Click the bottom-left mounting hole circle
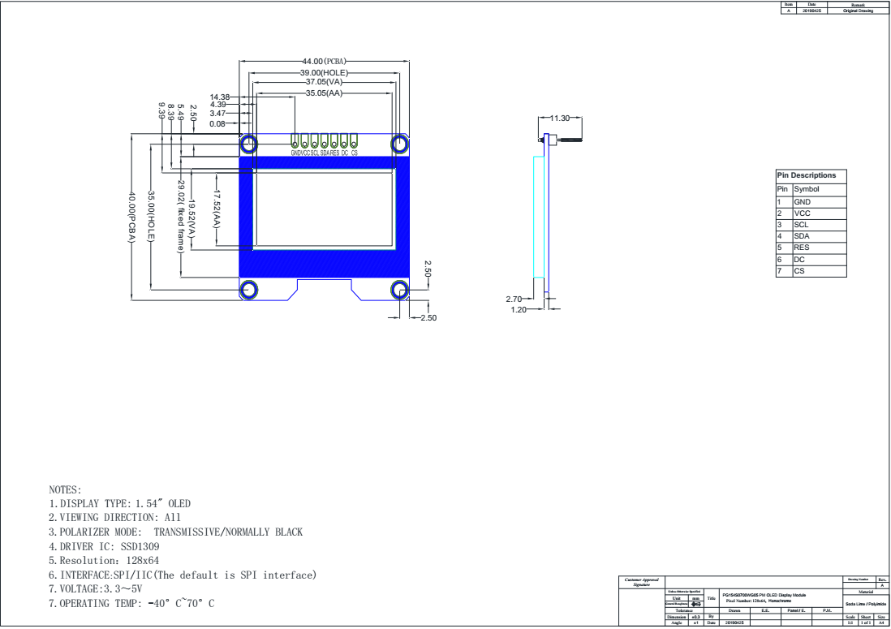The height and width of the screenshot is (629, 891). click(x=249, y=290)
